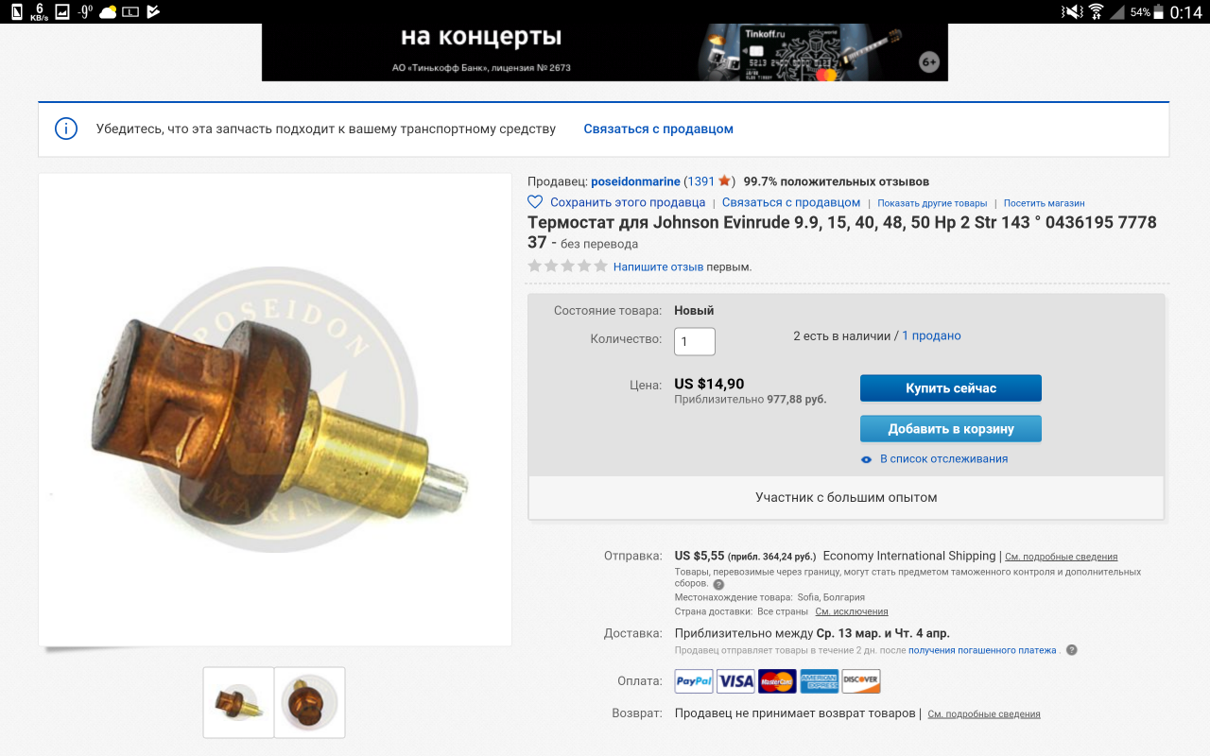This screenshot has height=756, width=1210.
Task: Click the 'Добавить в корзину' button
Action: [x=951, y=429]
